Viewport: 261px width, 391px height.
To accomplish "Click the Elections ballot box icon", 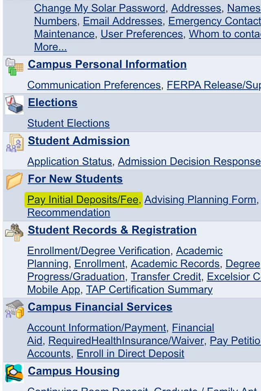I will (x=14, y=105).
